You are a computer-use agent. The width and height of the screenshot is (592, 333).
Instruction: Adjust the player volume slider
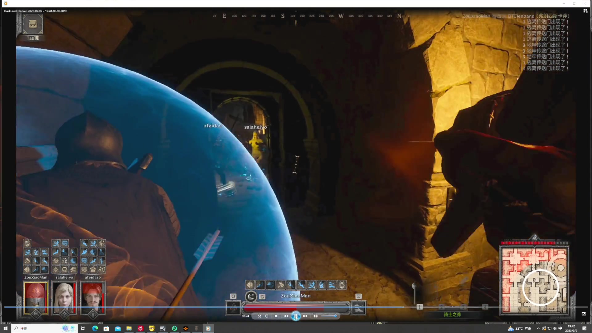point(329,316)
